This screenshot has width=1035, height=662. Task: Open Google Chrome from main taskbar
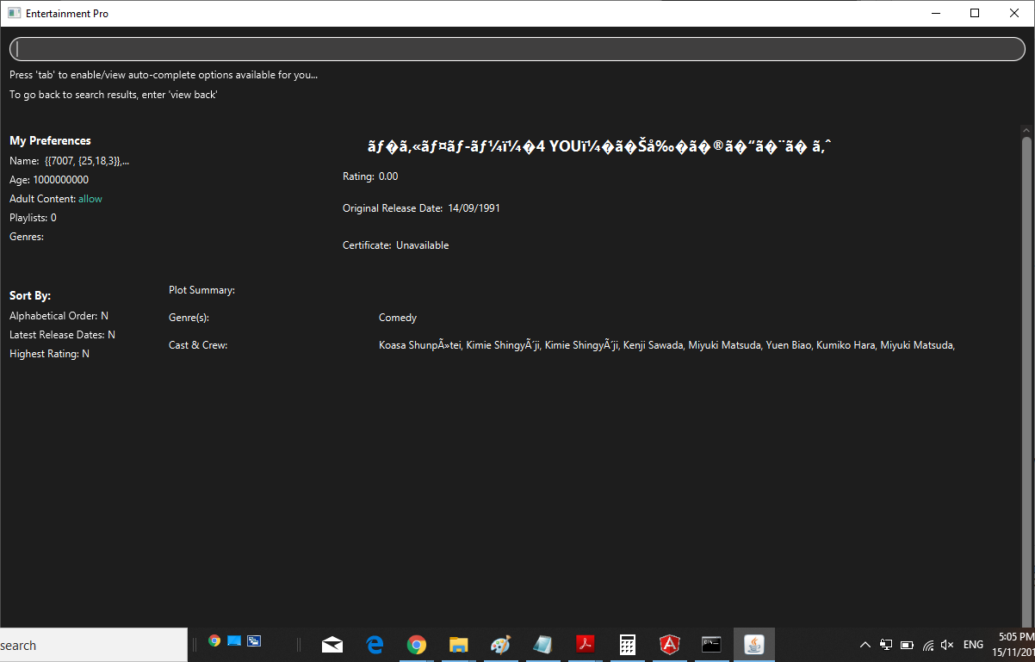click(x=417, y=645)
